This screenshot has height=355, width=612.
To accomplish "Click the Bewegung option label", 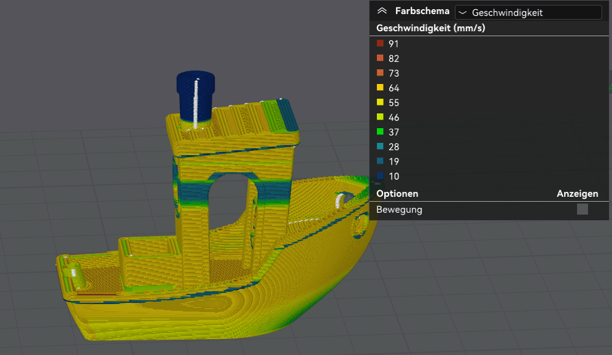I will coord(399,210).
